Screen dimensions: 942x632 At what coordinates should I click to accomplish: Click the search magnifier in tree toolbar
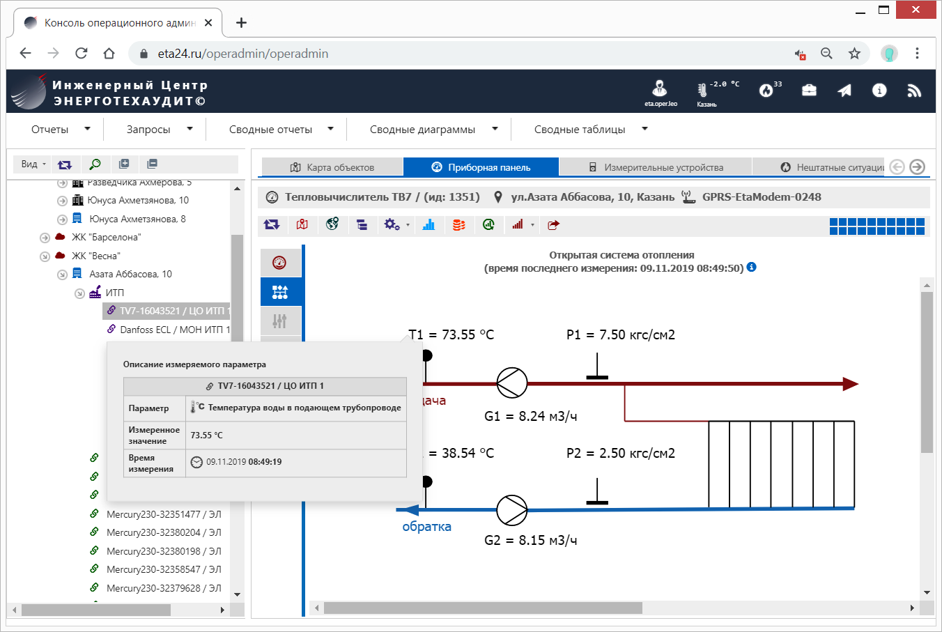point(95,164)
